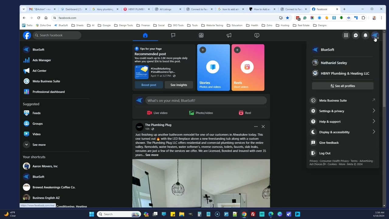Open FileZilla from the taskbar
Viewport: 389px width, 219px height.
pos(253,214)
